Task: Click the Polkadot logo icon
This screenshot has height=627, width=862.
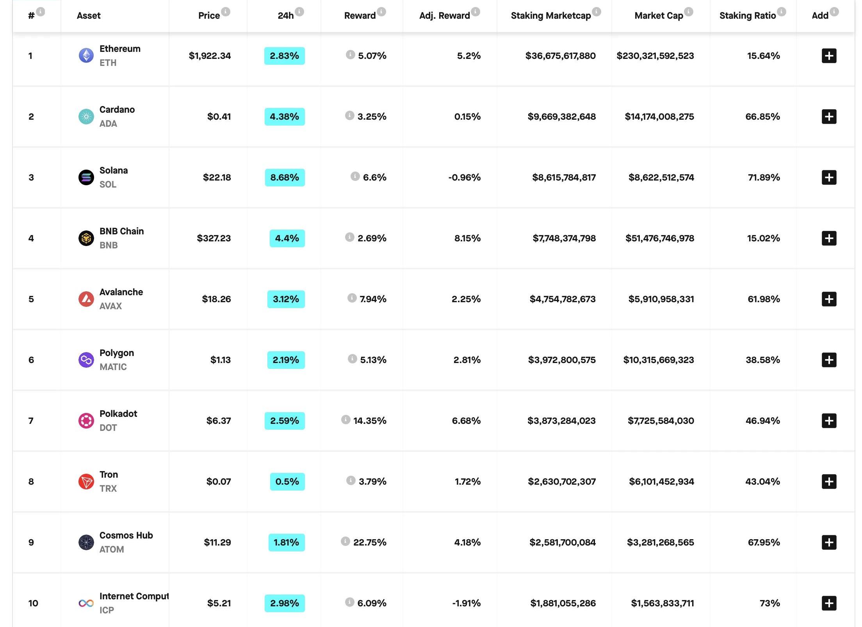Action: coord(86,421)
